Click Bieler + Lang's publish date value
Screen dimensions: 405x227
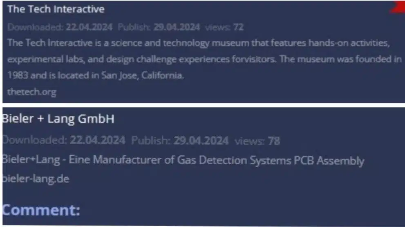[x=201, y=141]
